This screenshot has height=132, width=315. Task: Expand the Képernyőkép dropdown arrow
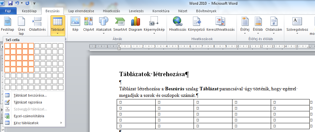click(x=154, y=33)
